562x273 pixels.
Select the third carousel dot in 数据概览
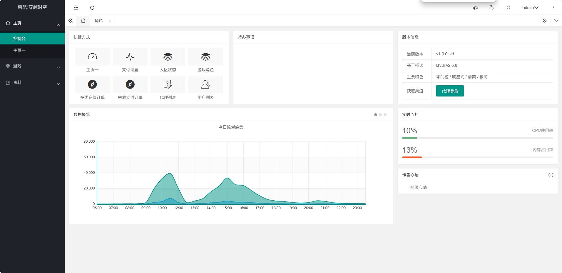[x=385, y=115]
